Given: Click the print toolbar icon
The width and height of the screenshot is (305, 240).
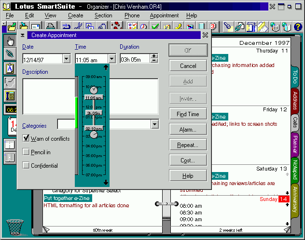Looking at the screenshot, I should (x=51, y=27).
